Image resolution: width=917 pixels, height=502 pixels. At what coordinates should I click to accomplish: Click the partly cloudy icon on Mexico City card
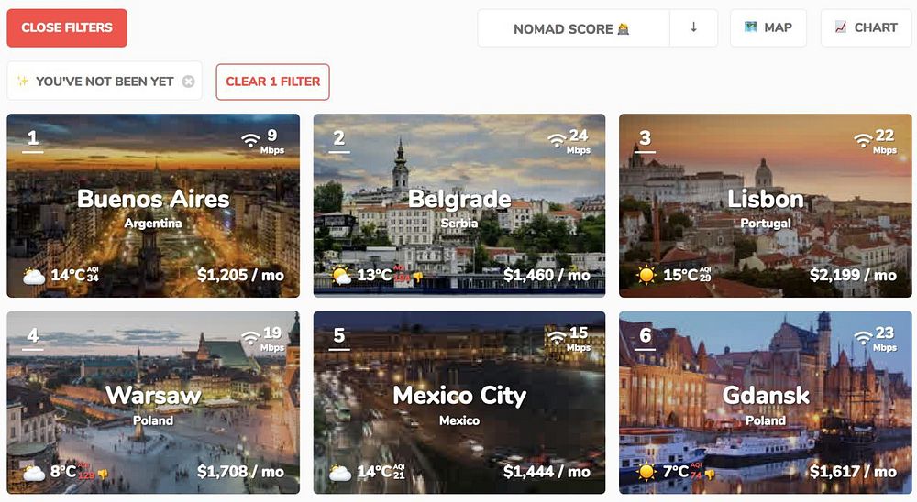tap(340, 472)
